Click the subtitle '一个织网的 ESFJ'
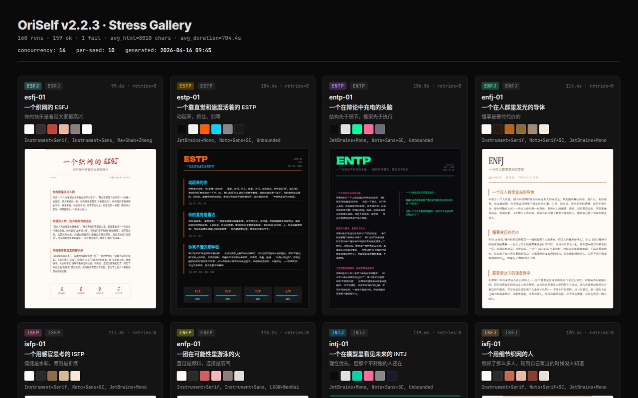Screen dimensions: 638x398 click(46, 107)
